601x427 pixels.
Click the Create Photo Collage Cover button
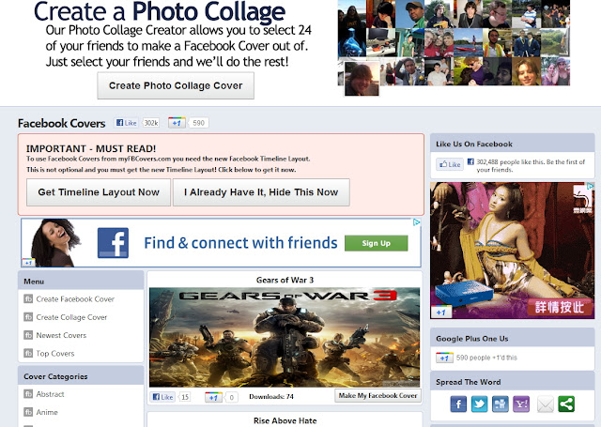[x=176, y=85]
